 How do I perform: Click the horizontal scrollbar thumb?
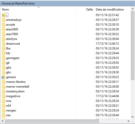click(52, 121)
